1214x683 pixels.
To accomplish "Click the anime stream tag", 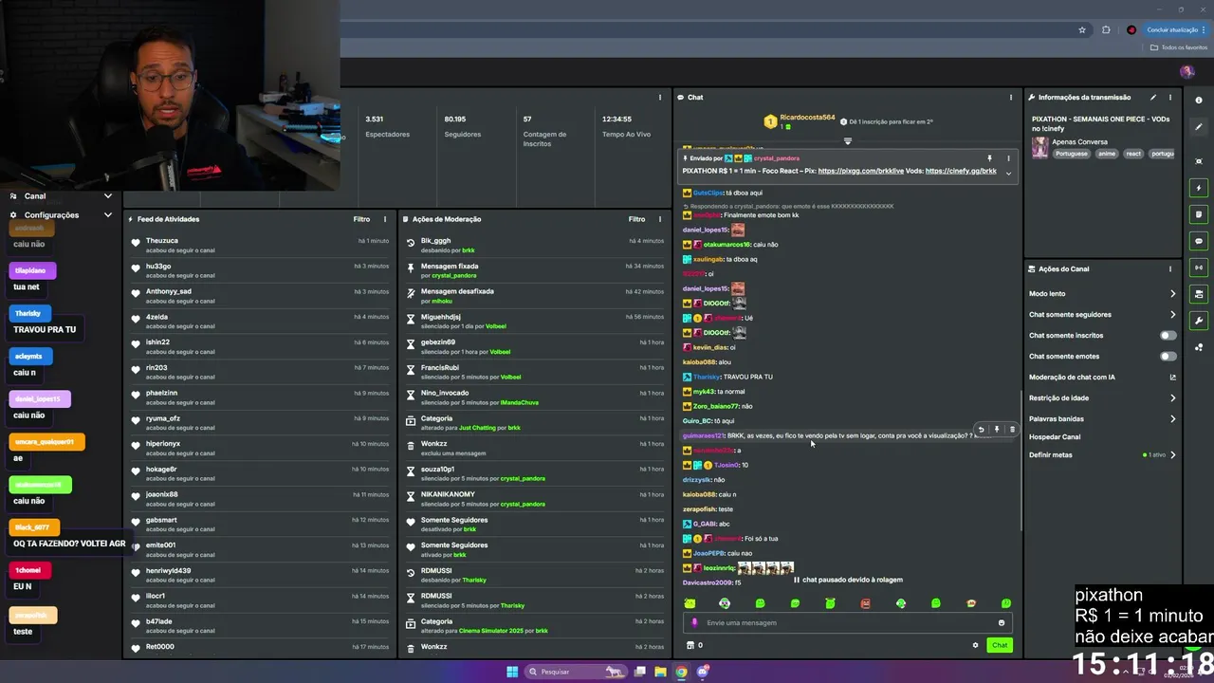I will [x=1107, y=154].
